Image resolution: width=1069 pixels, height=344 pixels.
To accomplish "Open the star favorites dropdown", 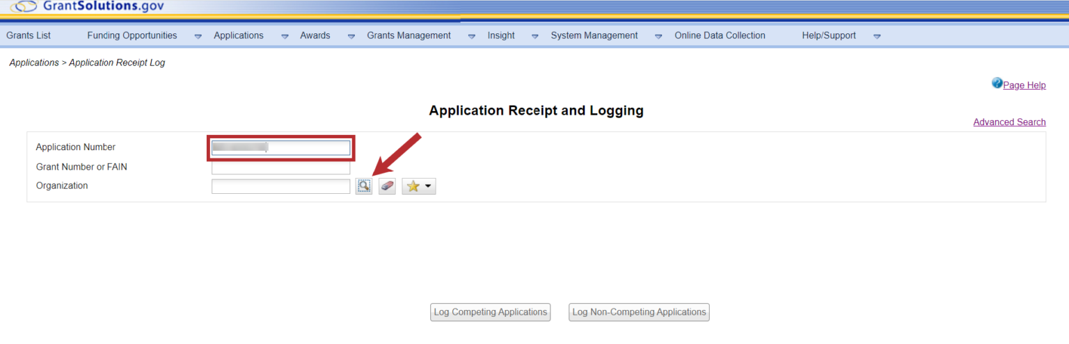I will click(418, 186).
